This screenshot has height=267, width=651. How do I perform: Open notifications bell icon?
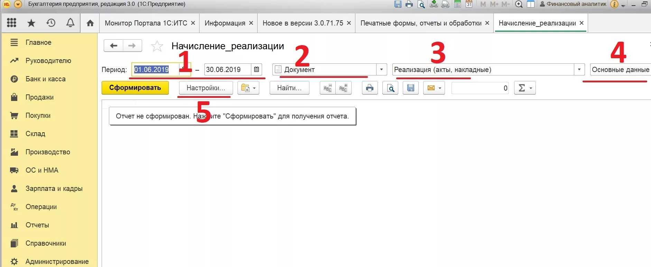[x=70, y=23]
